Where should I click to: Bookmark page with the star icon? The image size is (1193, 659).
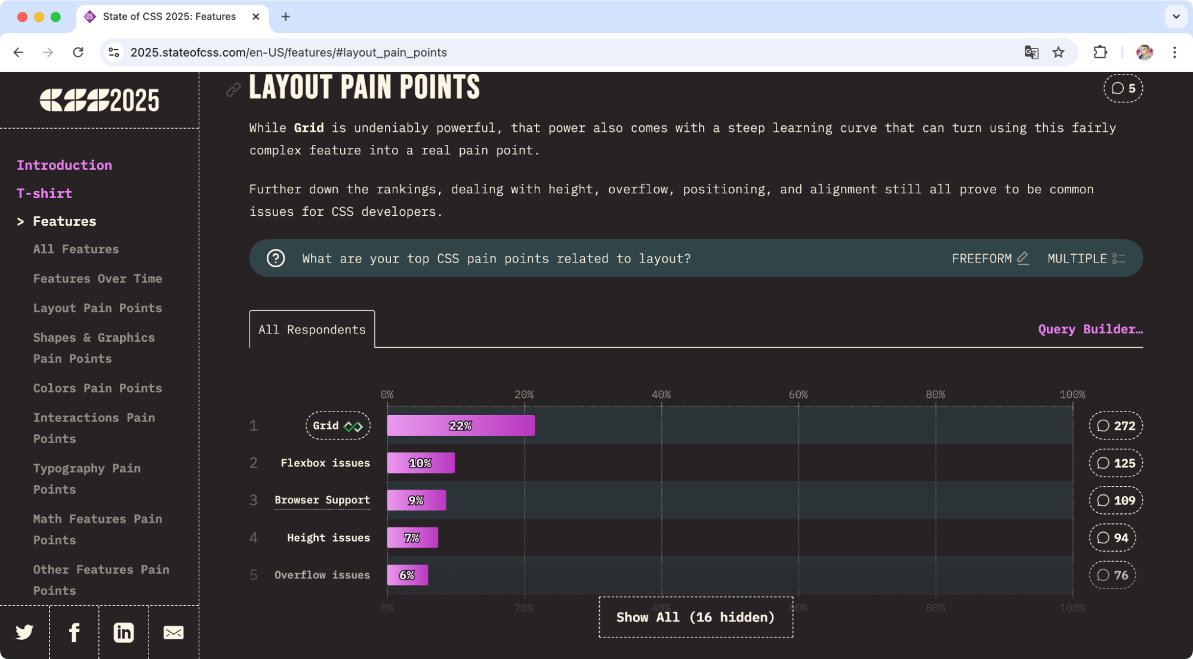pyautogui.click(x=1058, y=52)
